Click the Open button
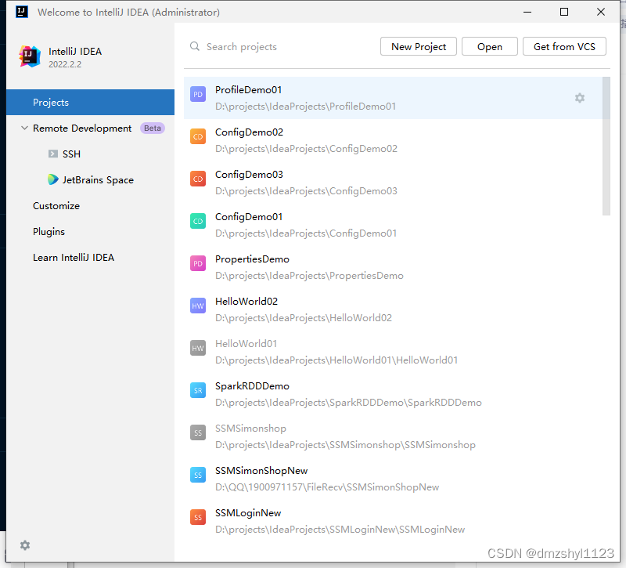The image size is (626, 568). [490, 46]
